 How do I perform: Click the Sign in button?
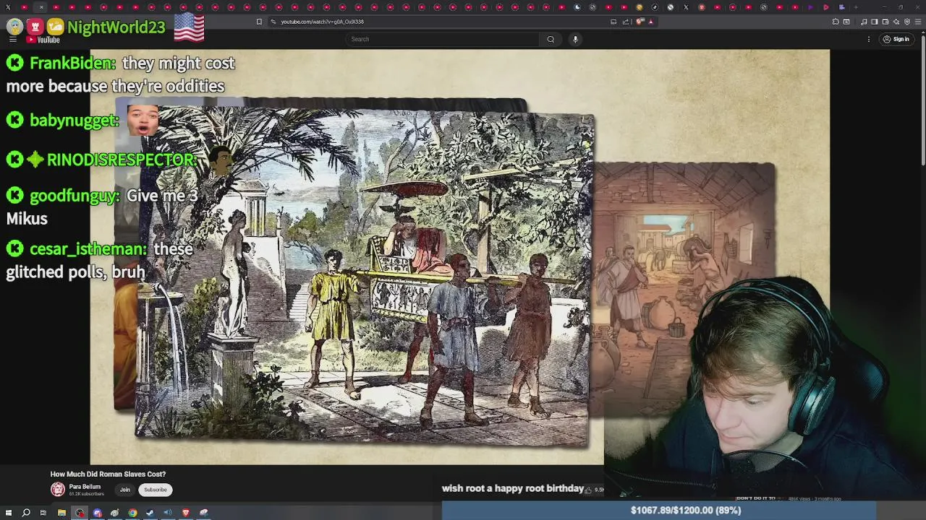tap(896, 39)
